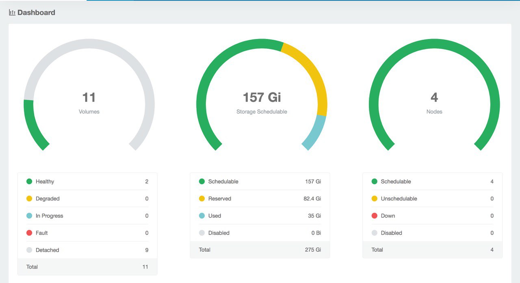Click the yellow Degraded legend dot
This screenshot has width=520, height=283.
[x=29, y=199]
